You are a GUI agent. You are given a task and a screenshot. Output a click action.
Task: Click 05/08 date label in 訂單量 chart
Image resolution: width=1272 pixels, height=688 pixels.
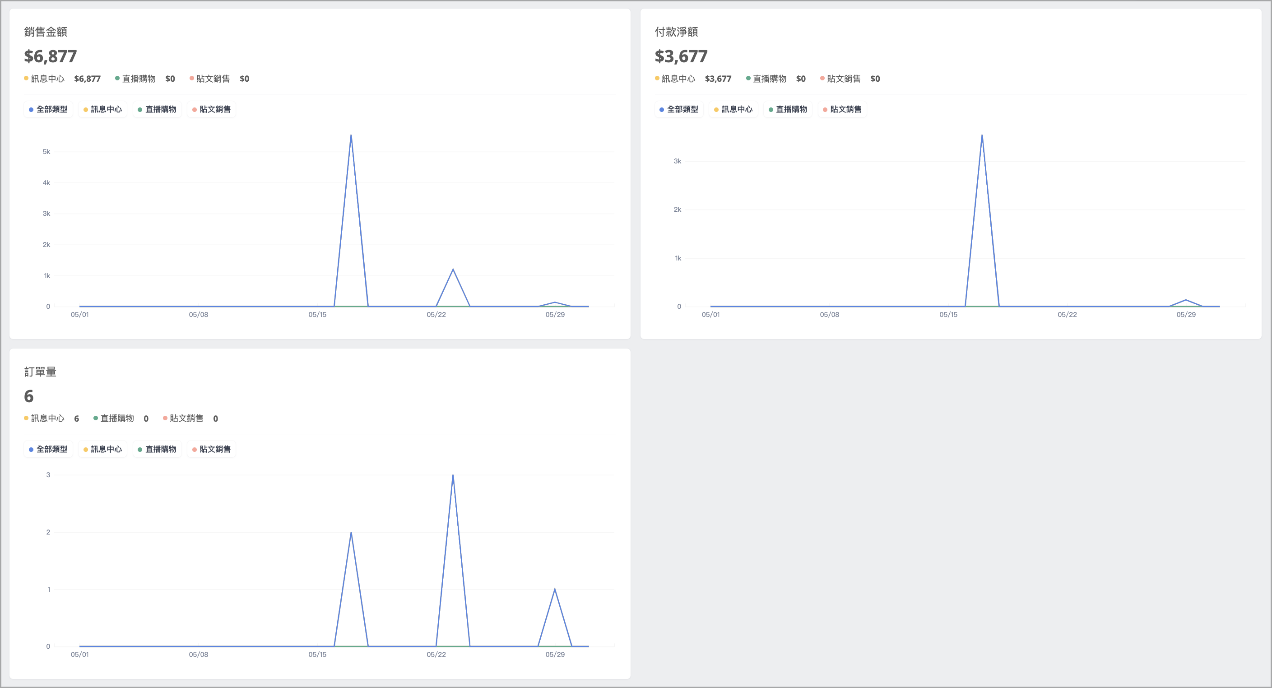[199, 655]
